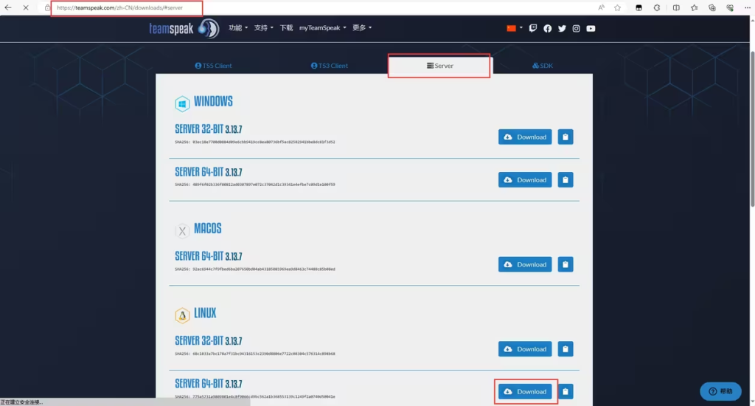
Task: Open the Read Aloud icon in address bar
Action: tap(602, 7)
